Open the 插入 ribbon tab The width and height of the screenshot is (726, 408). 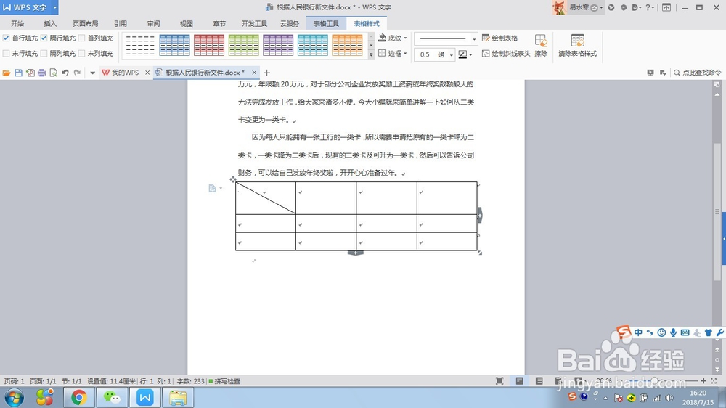pos(50,24)
